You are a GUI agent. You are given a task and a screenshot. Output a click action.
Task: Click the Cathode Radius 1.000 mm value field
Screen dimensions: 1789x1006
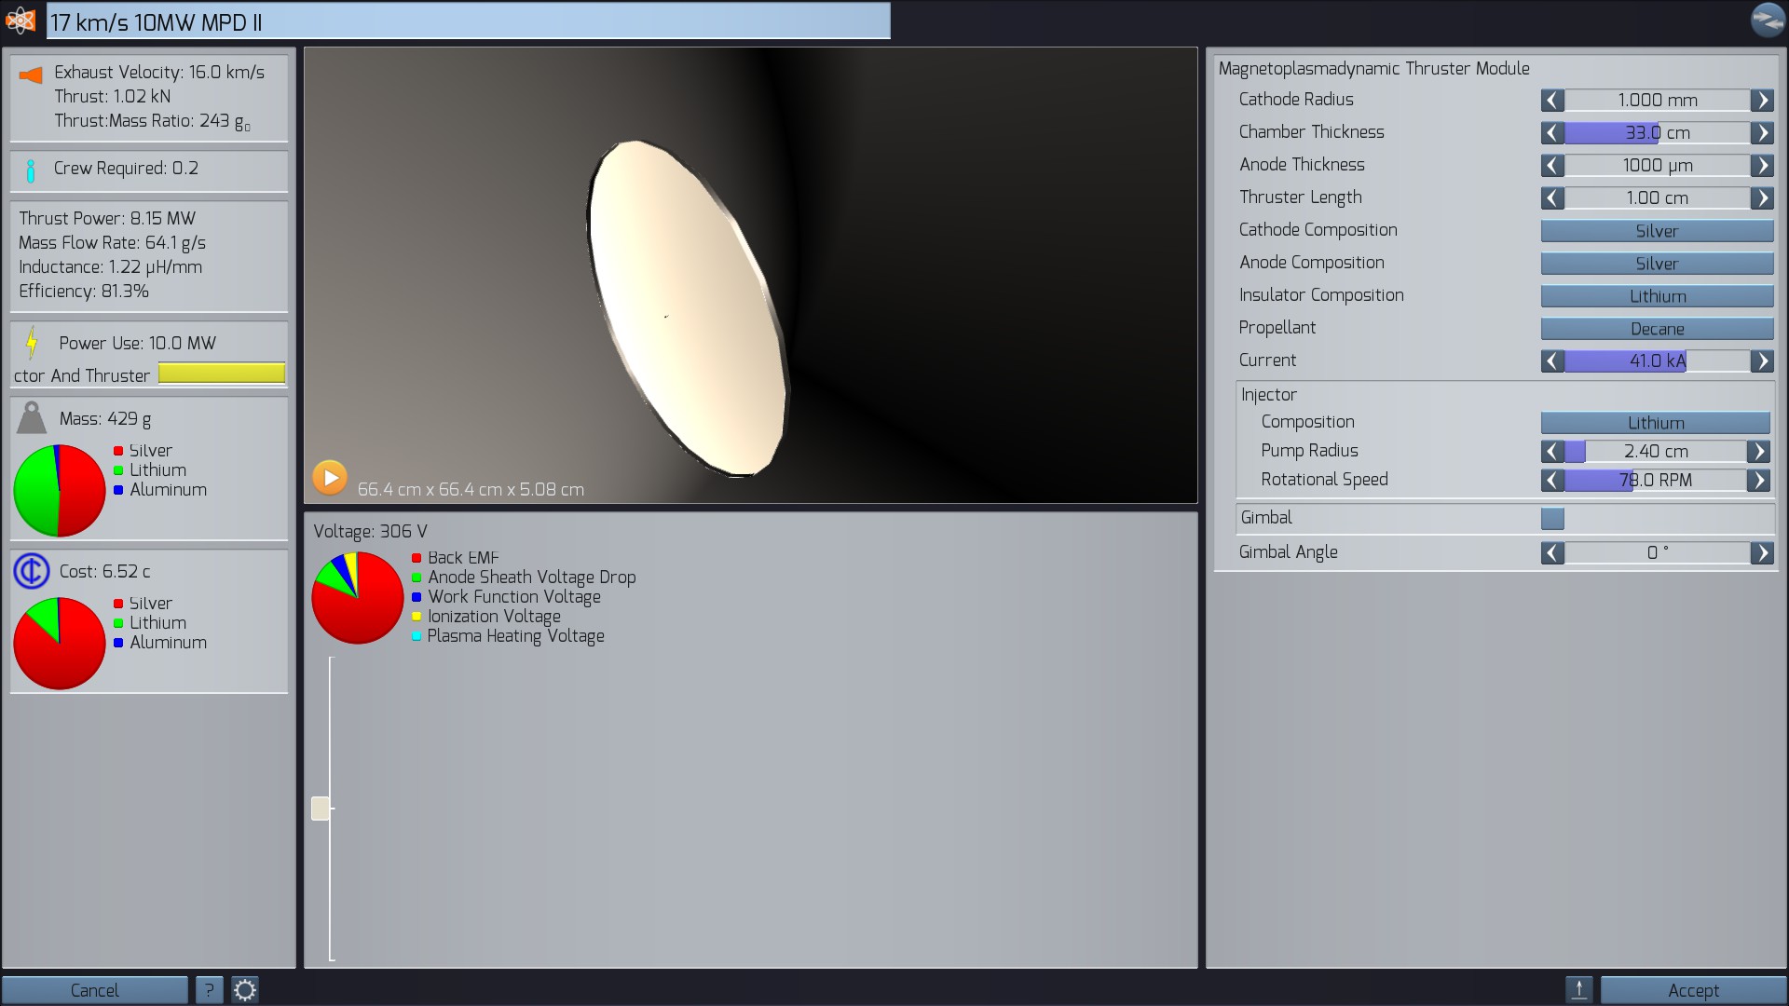1657,100
